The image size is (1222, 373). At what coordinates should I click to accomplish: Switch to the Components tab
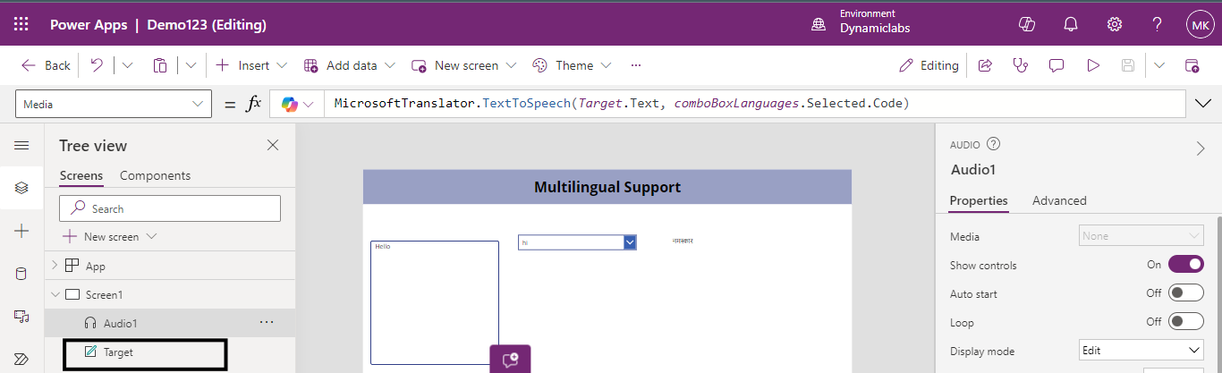(x=155, y=175)
